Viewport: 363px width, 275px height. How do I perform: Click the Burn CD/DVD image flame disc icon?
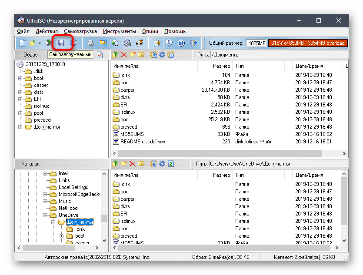(140, 43)
